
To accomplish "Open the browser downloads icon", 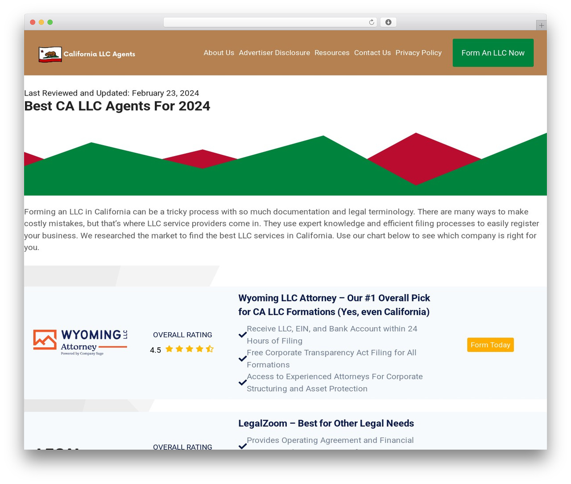I will coord(388,22).
